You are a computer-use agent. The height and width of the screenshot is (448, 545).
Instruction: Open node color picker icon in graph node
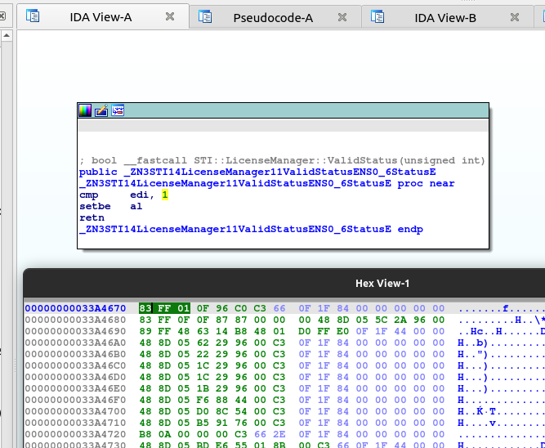coord(85,110)
